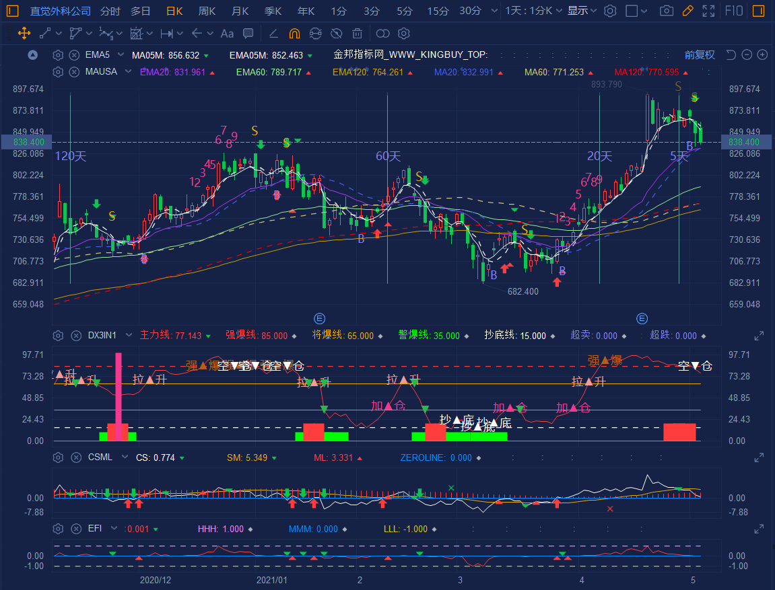This screenshot has width=775, height=590.
Task: Zoom in chart with plus icon
Action: pos(763,54)
